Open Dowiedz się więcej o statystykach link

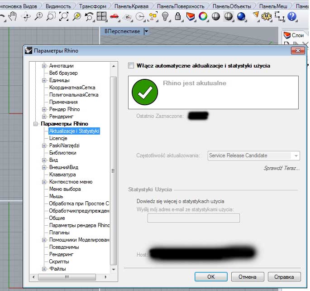pyautogui.click(x=180, y=201)
